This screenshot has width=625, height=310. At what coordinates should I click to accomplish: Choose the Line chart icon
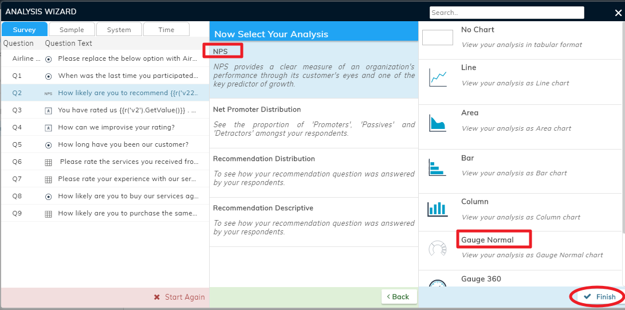(438, 77)
